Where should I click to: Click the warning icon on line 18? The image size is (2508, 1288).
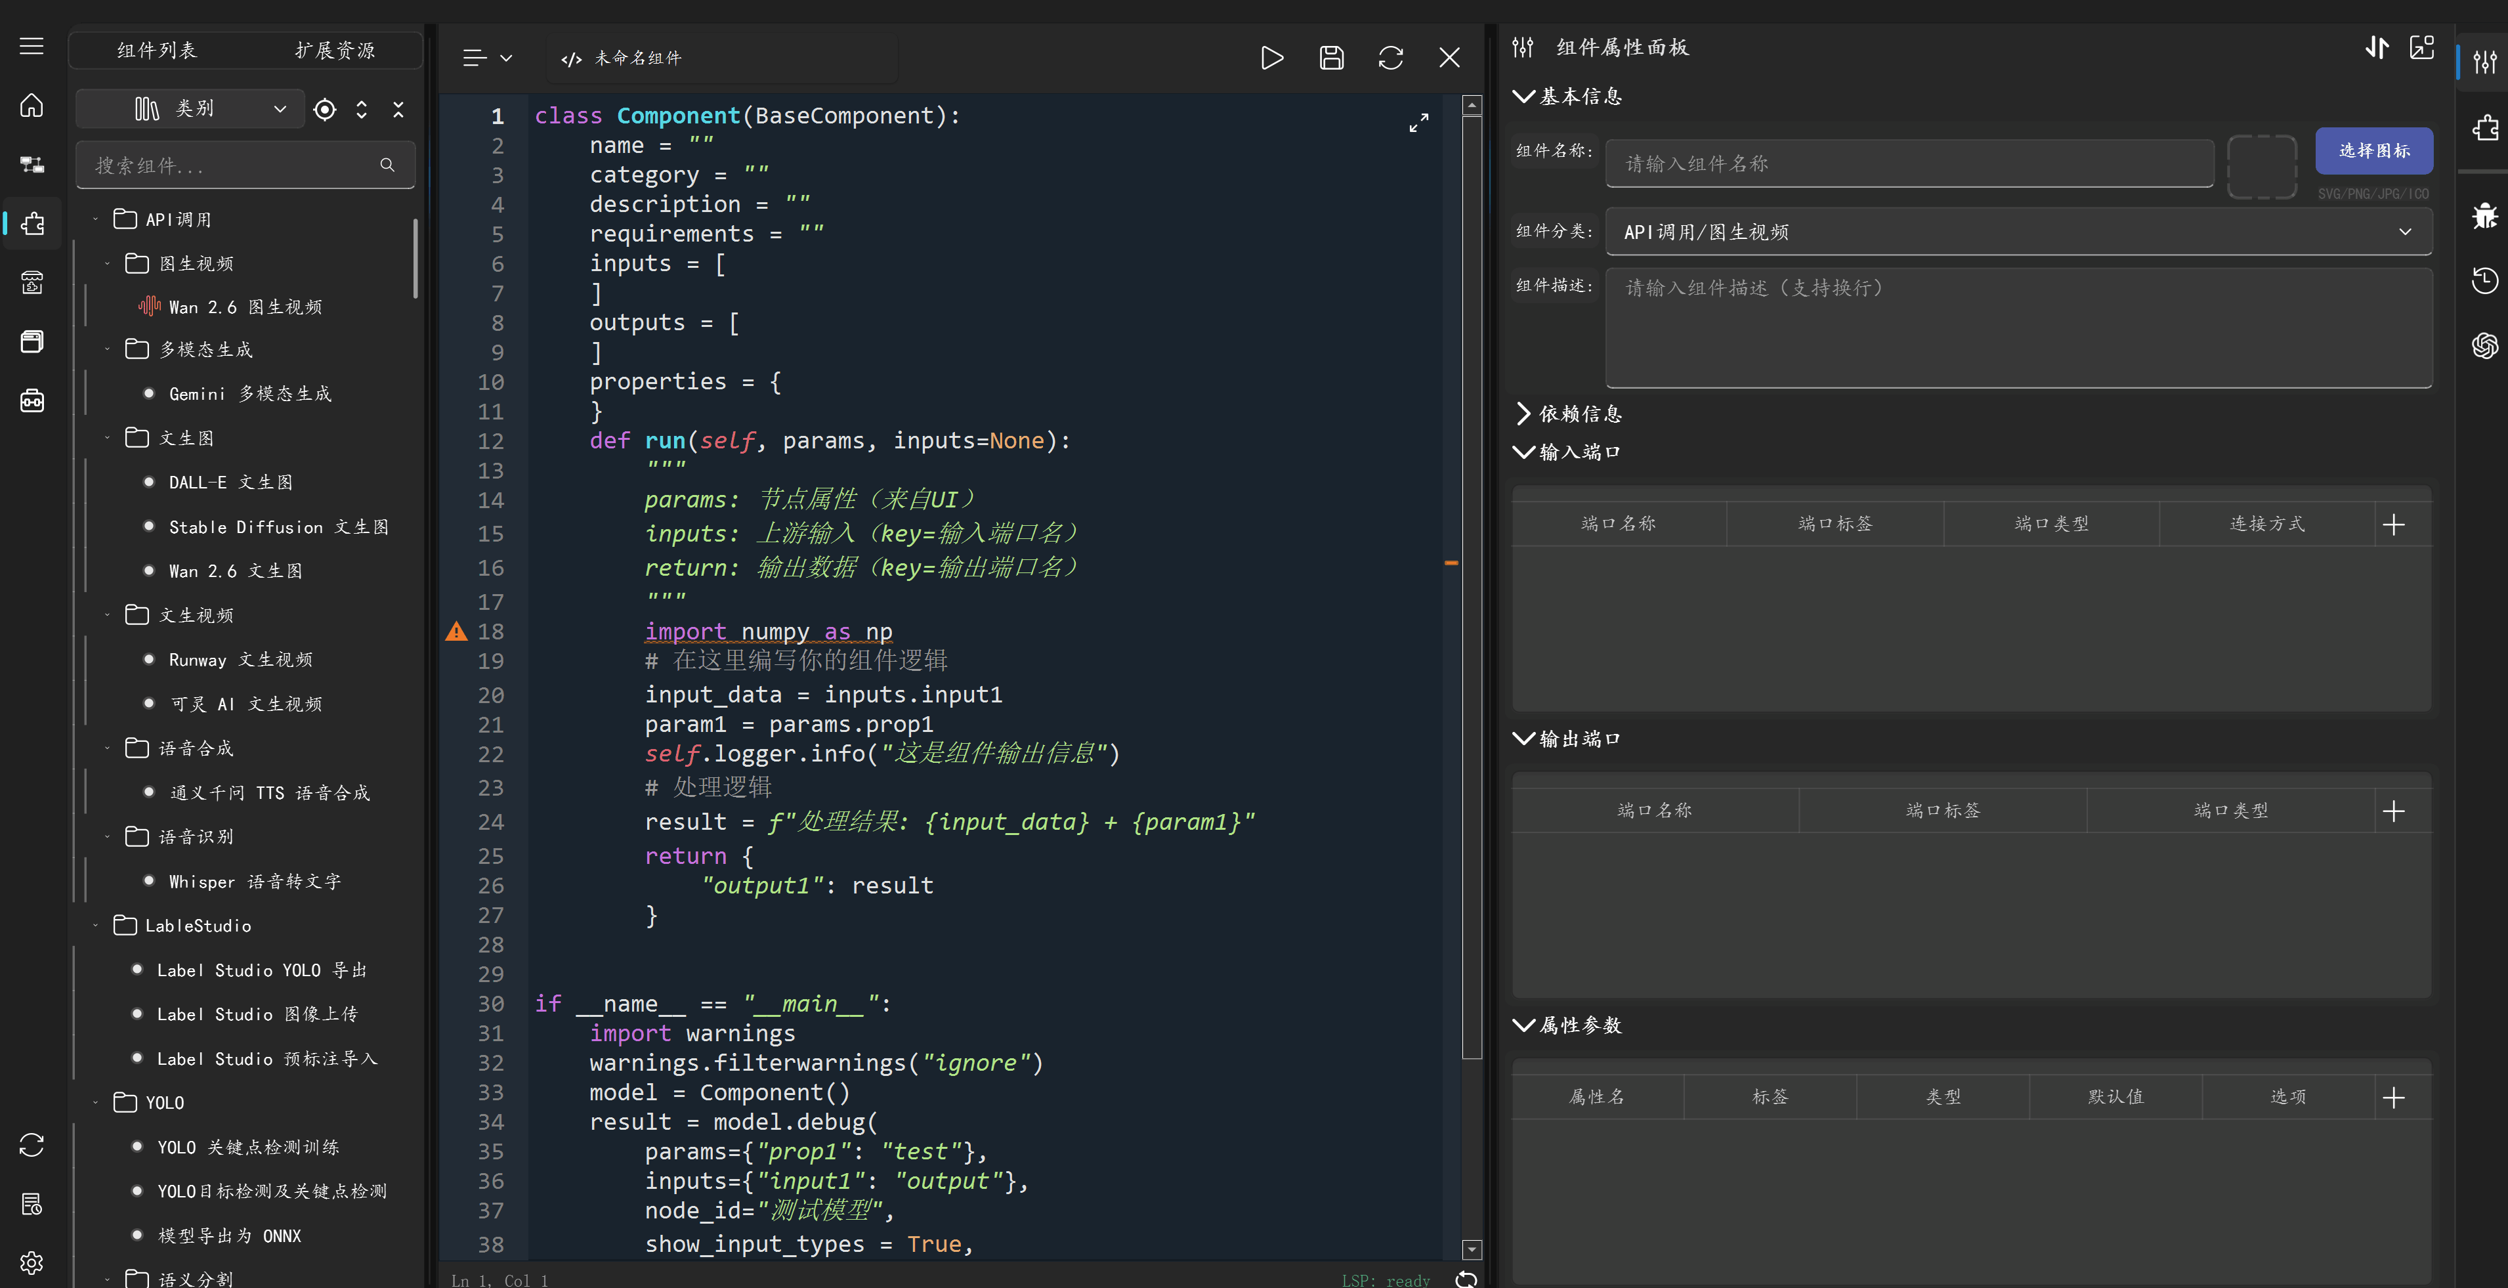[457, 632]
